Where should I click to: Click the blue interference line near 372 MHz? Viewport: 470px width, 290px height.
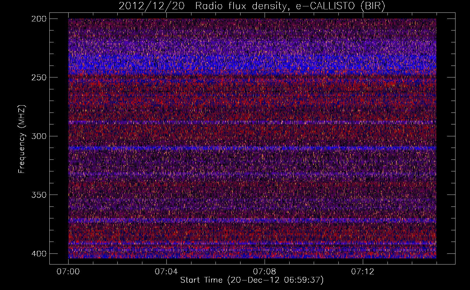pos(252,220)
